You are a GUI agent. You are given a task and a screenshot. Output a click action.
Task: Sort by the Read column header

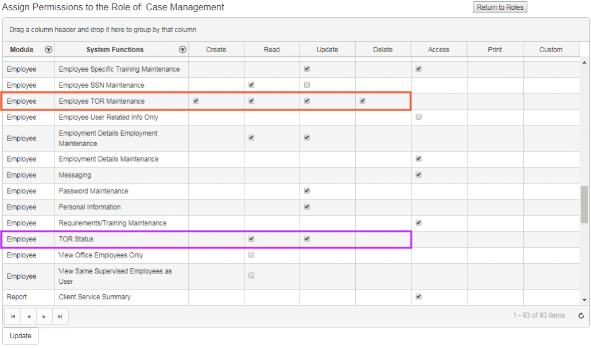[x=271, y=50]
